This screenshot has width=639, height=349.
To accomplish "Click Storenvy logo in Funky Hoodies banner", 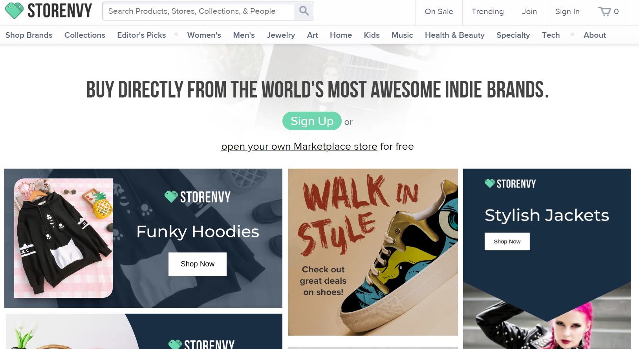I will coord(198,197).
